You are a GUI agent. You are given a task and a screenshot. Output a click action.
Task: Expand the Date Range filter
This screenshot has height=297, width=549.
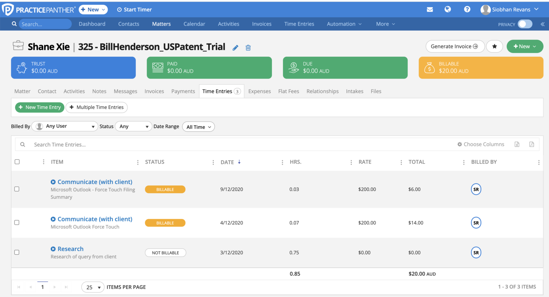click(198, 126)
